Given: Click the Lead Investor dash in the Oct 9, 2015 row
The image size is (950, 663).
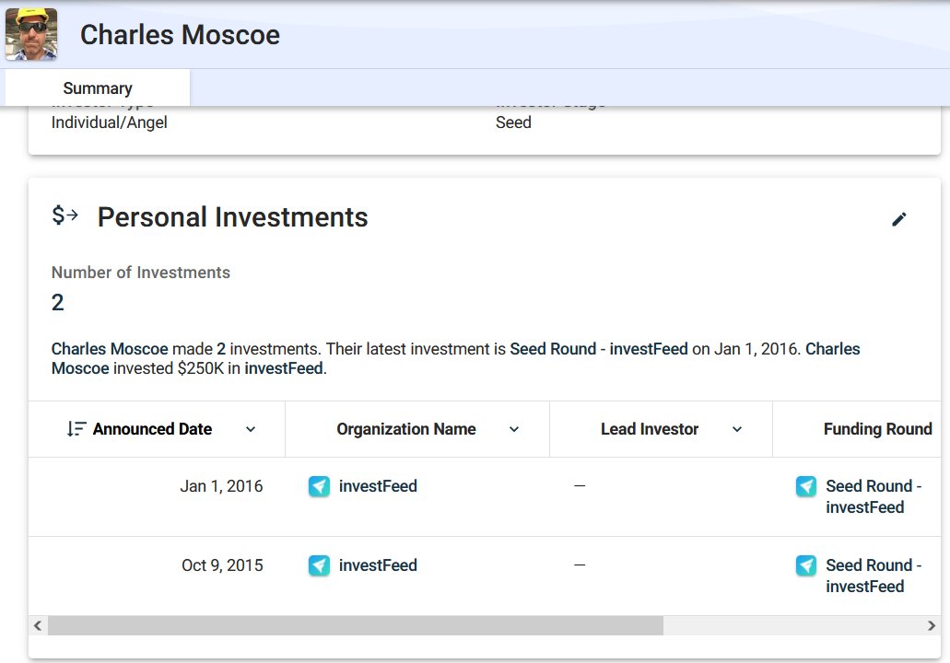Looking at the screenshot, I should pos(580,564).
